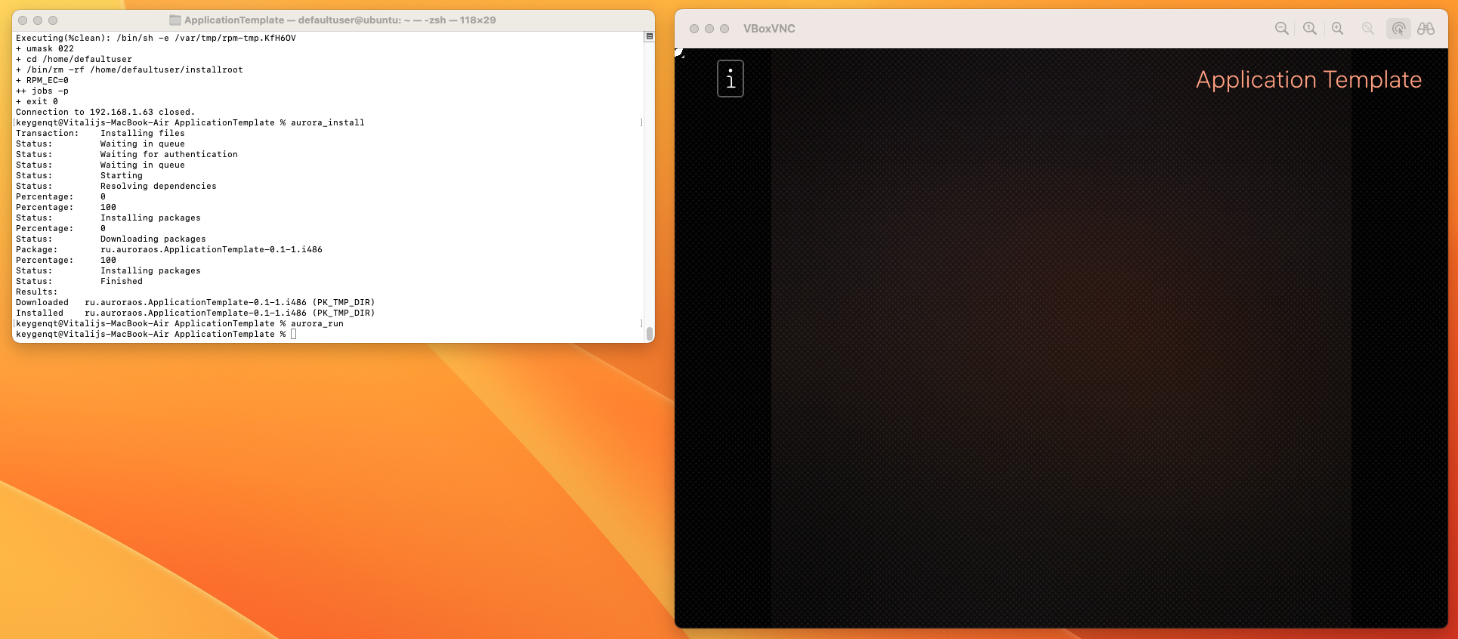This screenshot has height=639, width=1458.
Task: Click the 'Finished' status text in Terminal
Action: tap(122, 281)
